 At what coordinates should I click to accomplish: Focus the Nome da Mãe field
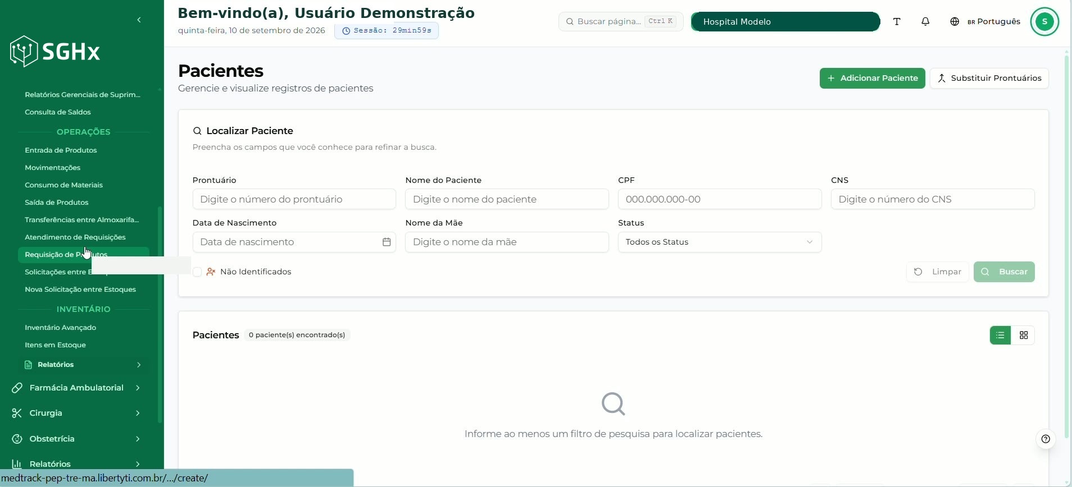pyautogui.click(x=507, y=242)
